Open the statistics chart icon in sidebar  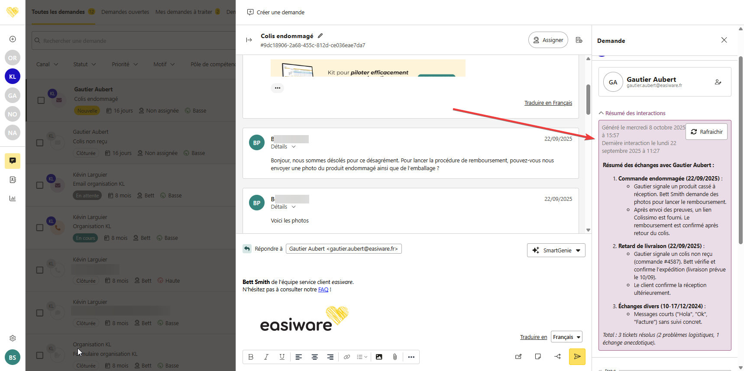point(13,198)
